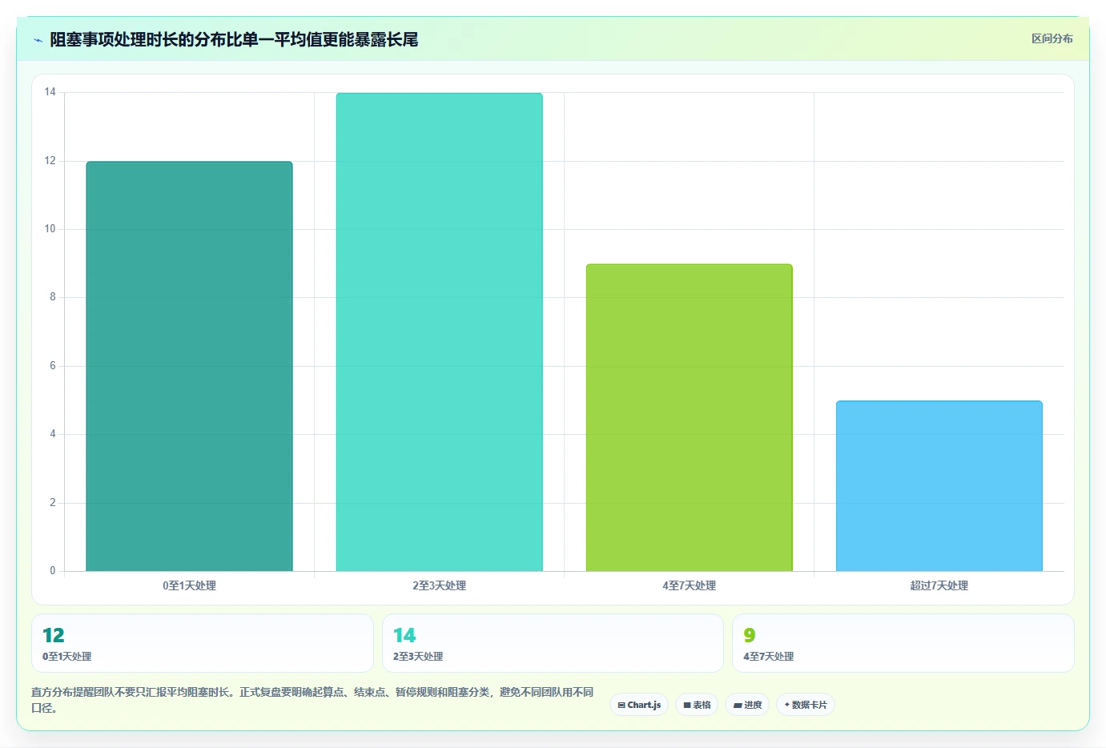Click the x-axis label 2至3天处理

(439, 585)
